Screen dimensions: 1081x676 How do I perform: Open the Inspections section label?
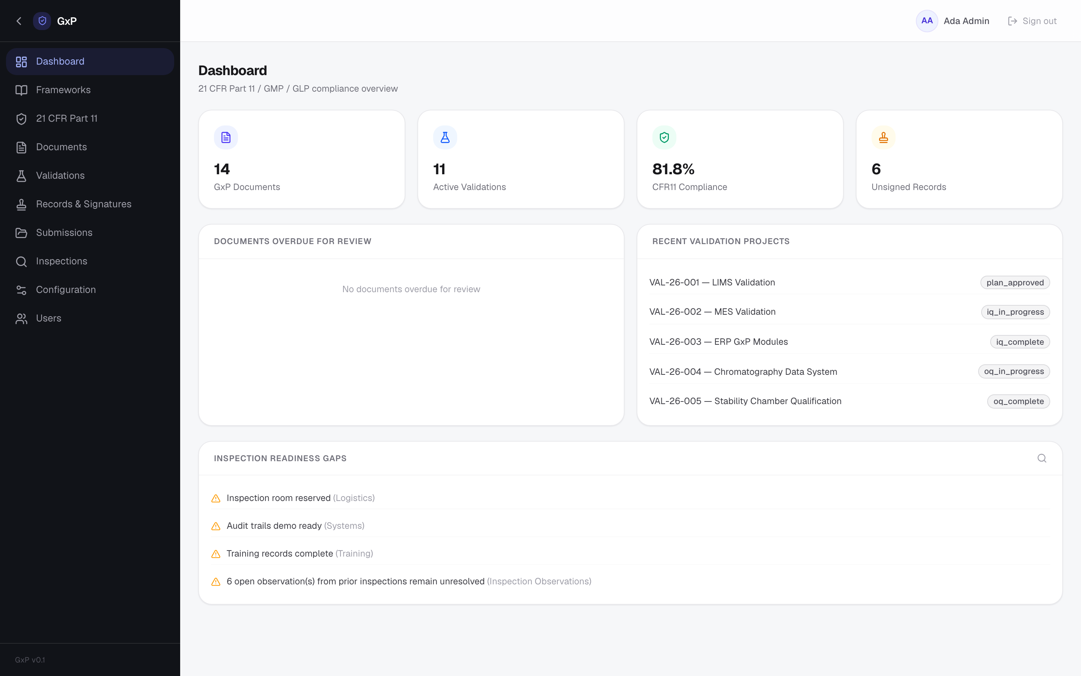(x=62, y=261)
